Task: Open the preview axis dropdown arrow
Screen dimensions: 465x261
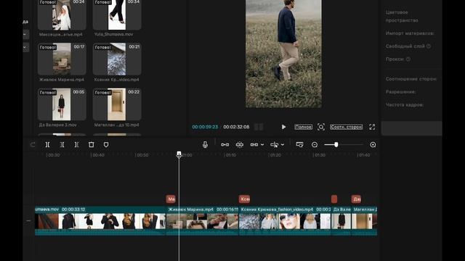Action: point(283,145)
